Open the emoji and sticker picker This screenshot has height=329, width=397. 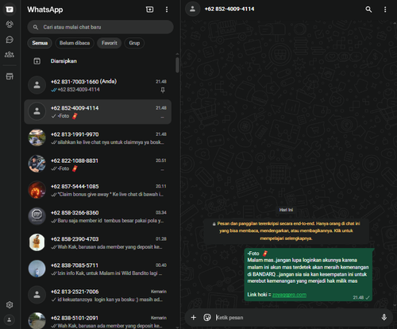[x=207, y=317]
